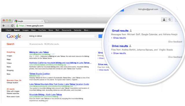Expand More in the left sidebar

click(8, 74)
